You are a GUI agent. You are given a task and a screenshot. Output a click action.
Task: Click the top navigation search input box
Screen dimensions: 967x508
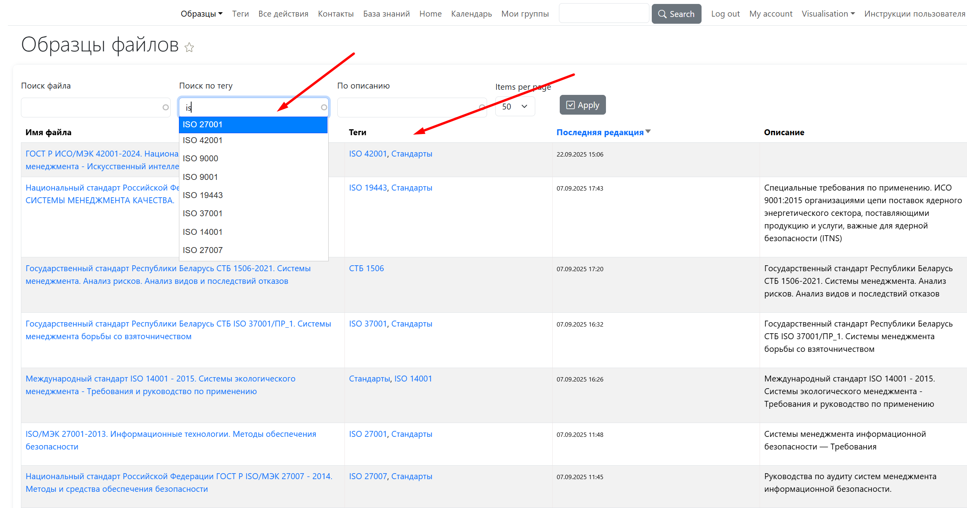tap(604, 14)
